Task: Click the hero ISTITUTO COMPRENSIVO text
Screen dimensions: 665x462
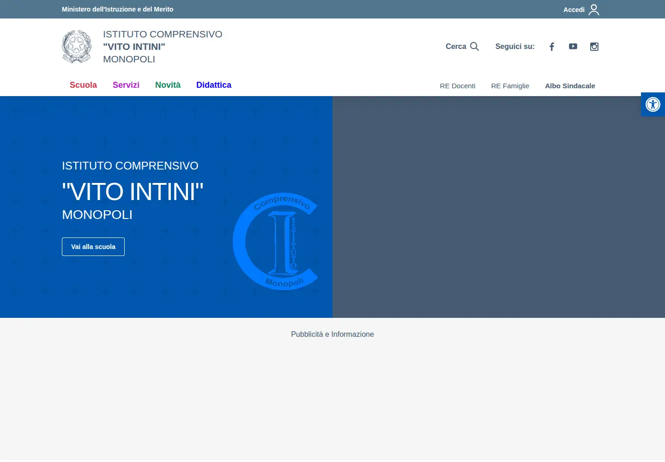Action: tap(130, 166)
